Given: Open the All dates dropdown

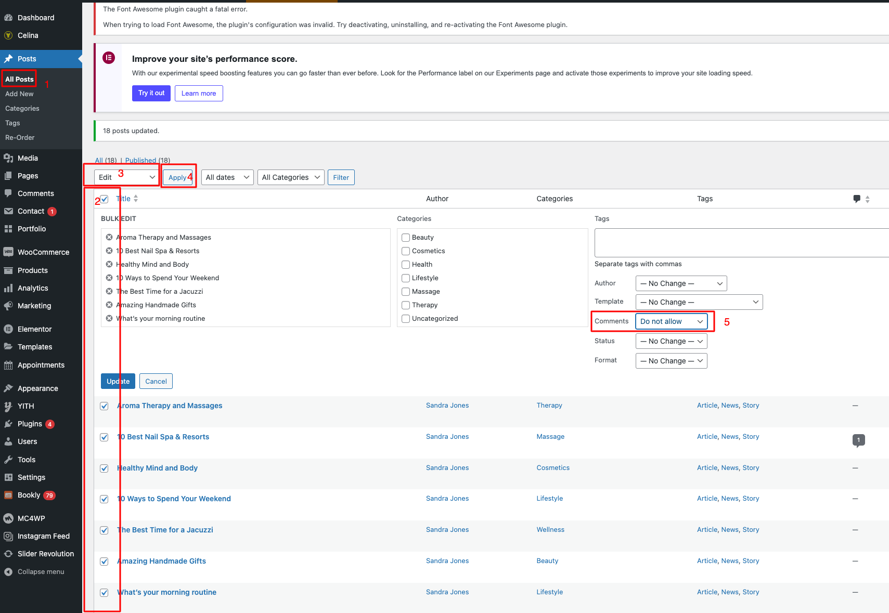Looking at the screenshot, I should [227, 177].
